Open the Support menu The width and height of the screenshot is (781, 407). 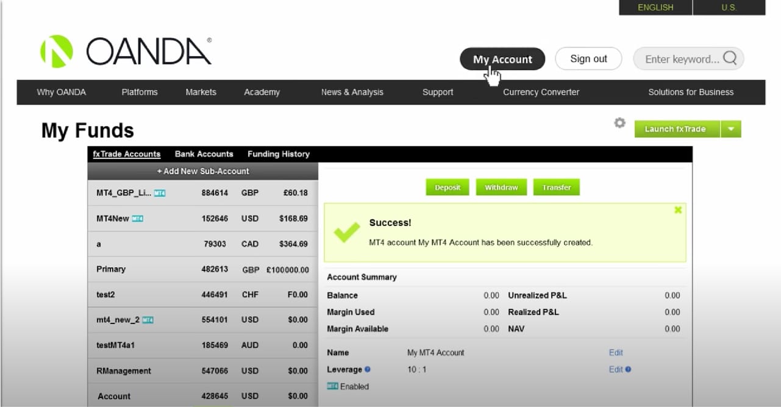click(438, 92)
